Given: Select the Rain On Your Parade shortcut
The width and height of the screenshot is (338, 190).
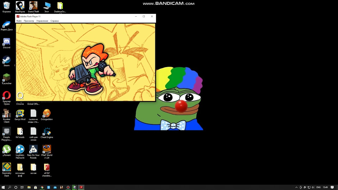Looking at the screenshot, I should (x=33, y=152).
